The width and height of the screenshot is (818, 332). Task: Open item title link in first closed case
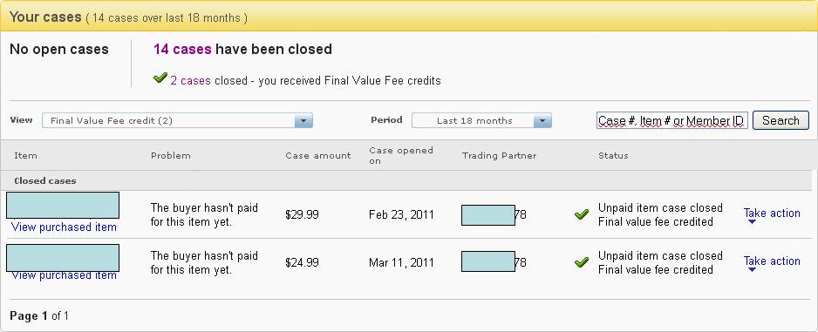63,206
